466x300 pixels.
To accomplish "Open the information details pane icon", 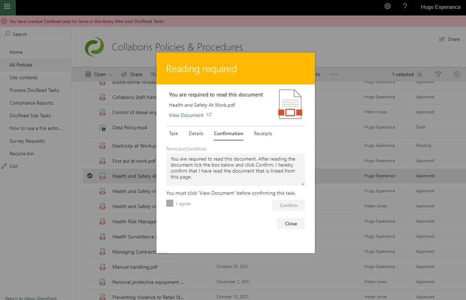I will click(456, 74).
